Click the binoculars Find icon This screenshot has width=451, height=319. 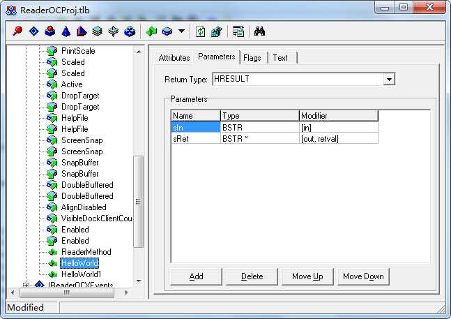click(x=259, y=31)
